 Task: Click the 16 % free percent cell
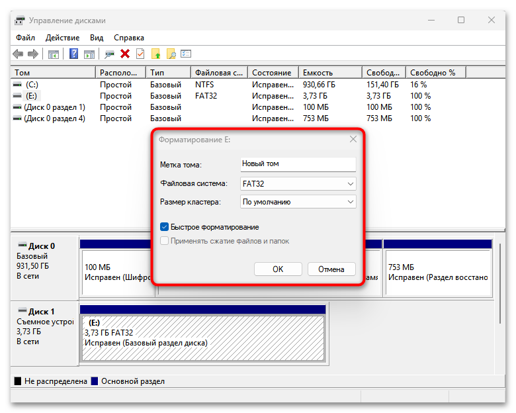click(418, 85)
